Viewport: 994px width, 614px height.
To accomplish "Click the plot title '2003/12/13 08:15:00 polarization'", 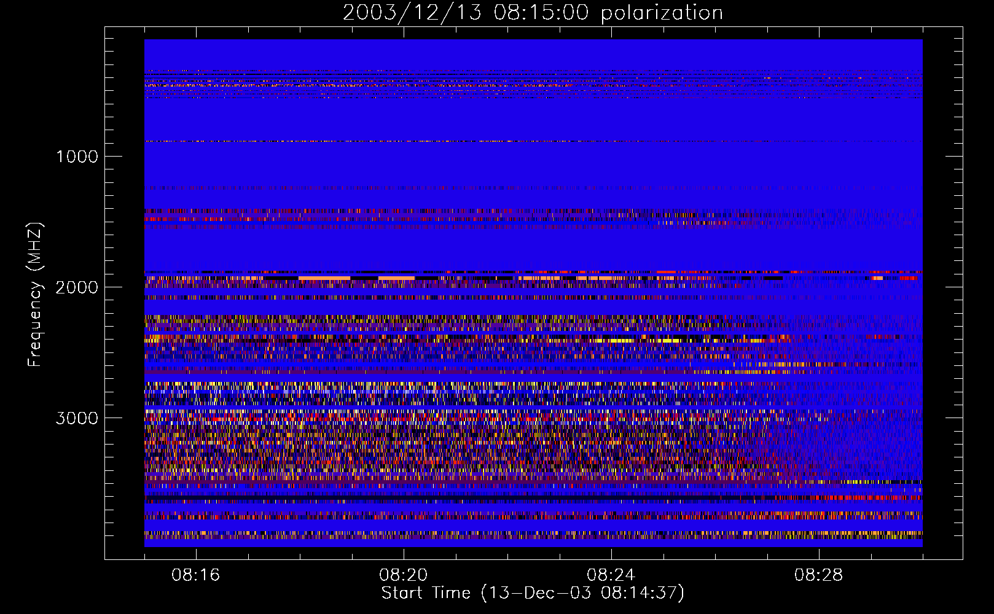I will (x=533, y=13).
